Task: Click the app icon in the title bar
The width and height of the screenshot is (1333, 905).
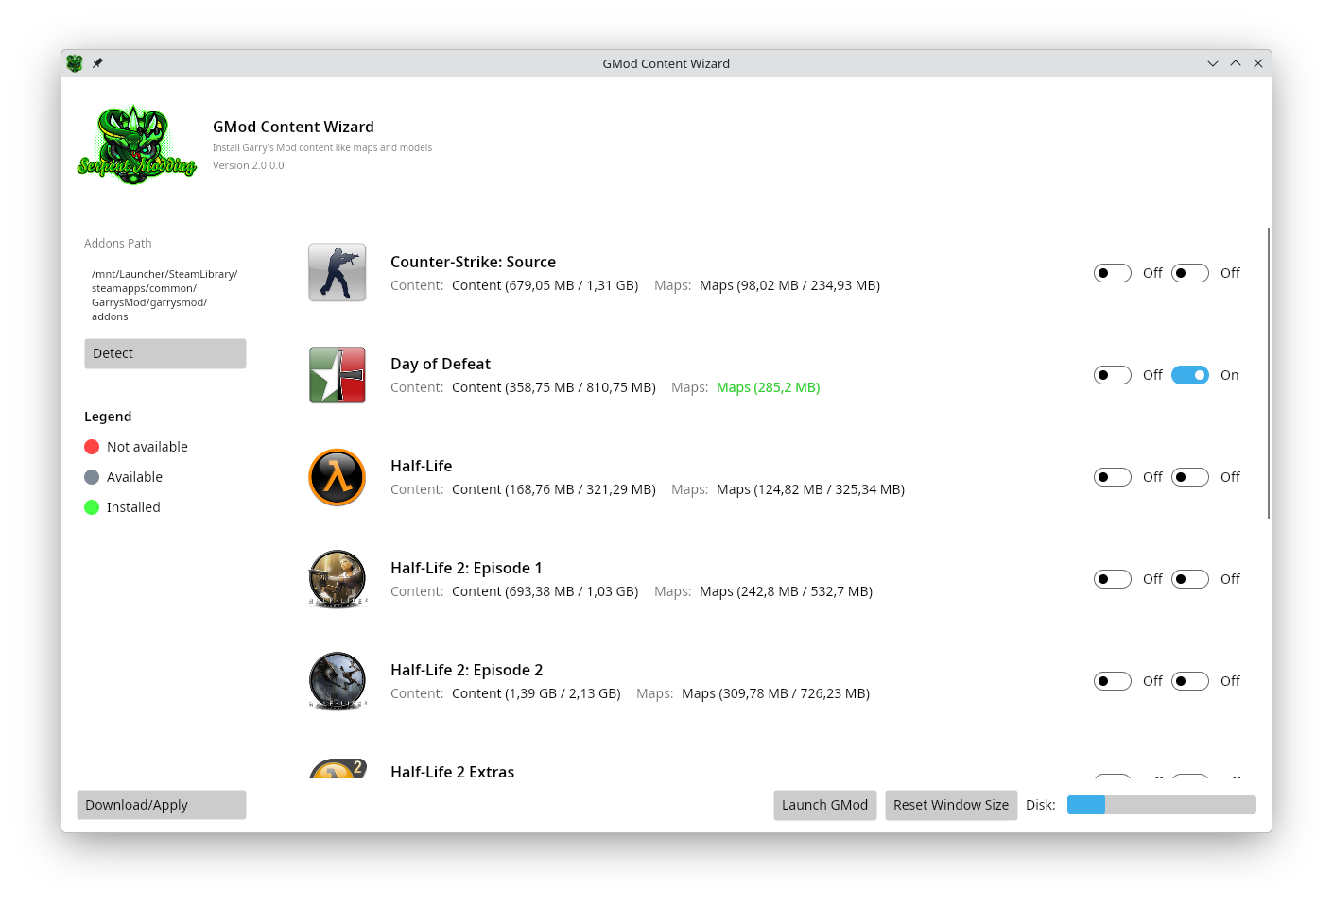Action: pos(75,63)
